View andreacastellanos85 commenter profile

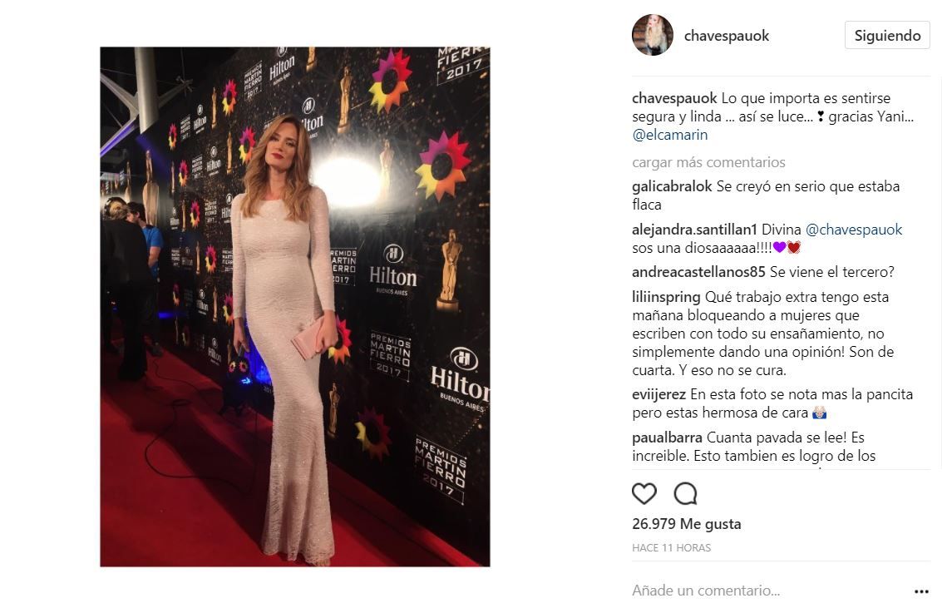pyautogui.click(x=698, y=272)
